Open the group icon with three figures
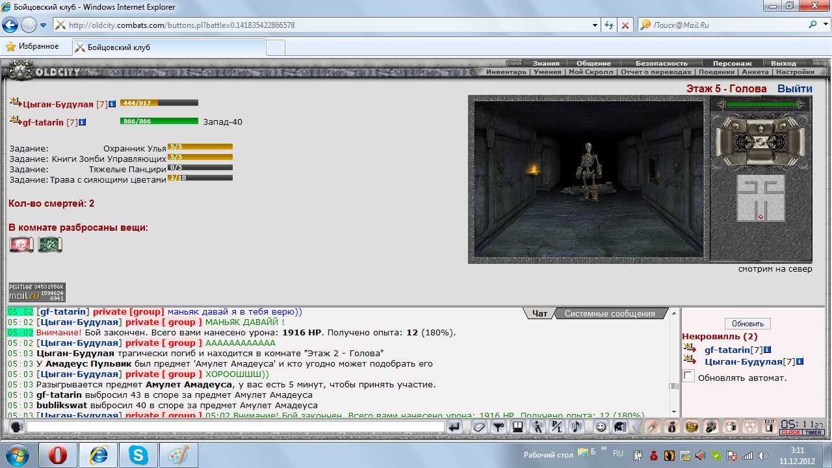The height and width of the screenshot is (468, 832). pyautogui.click(x=751, y=427)
